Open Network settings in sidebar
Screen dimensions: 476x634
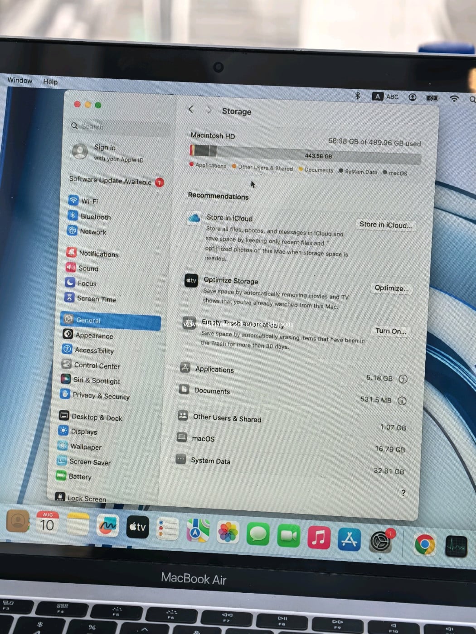[87, 231]
